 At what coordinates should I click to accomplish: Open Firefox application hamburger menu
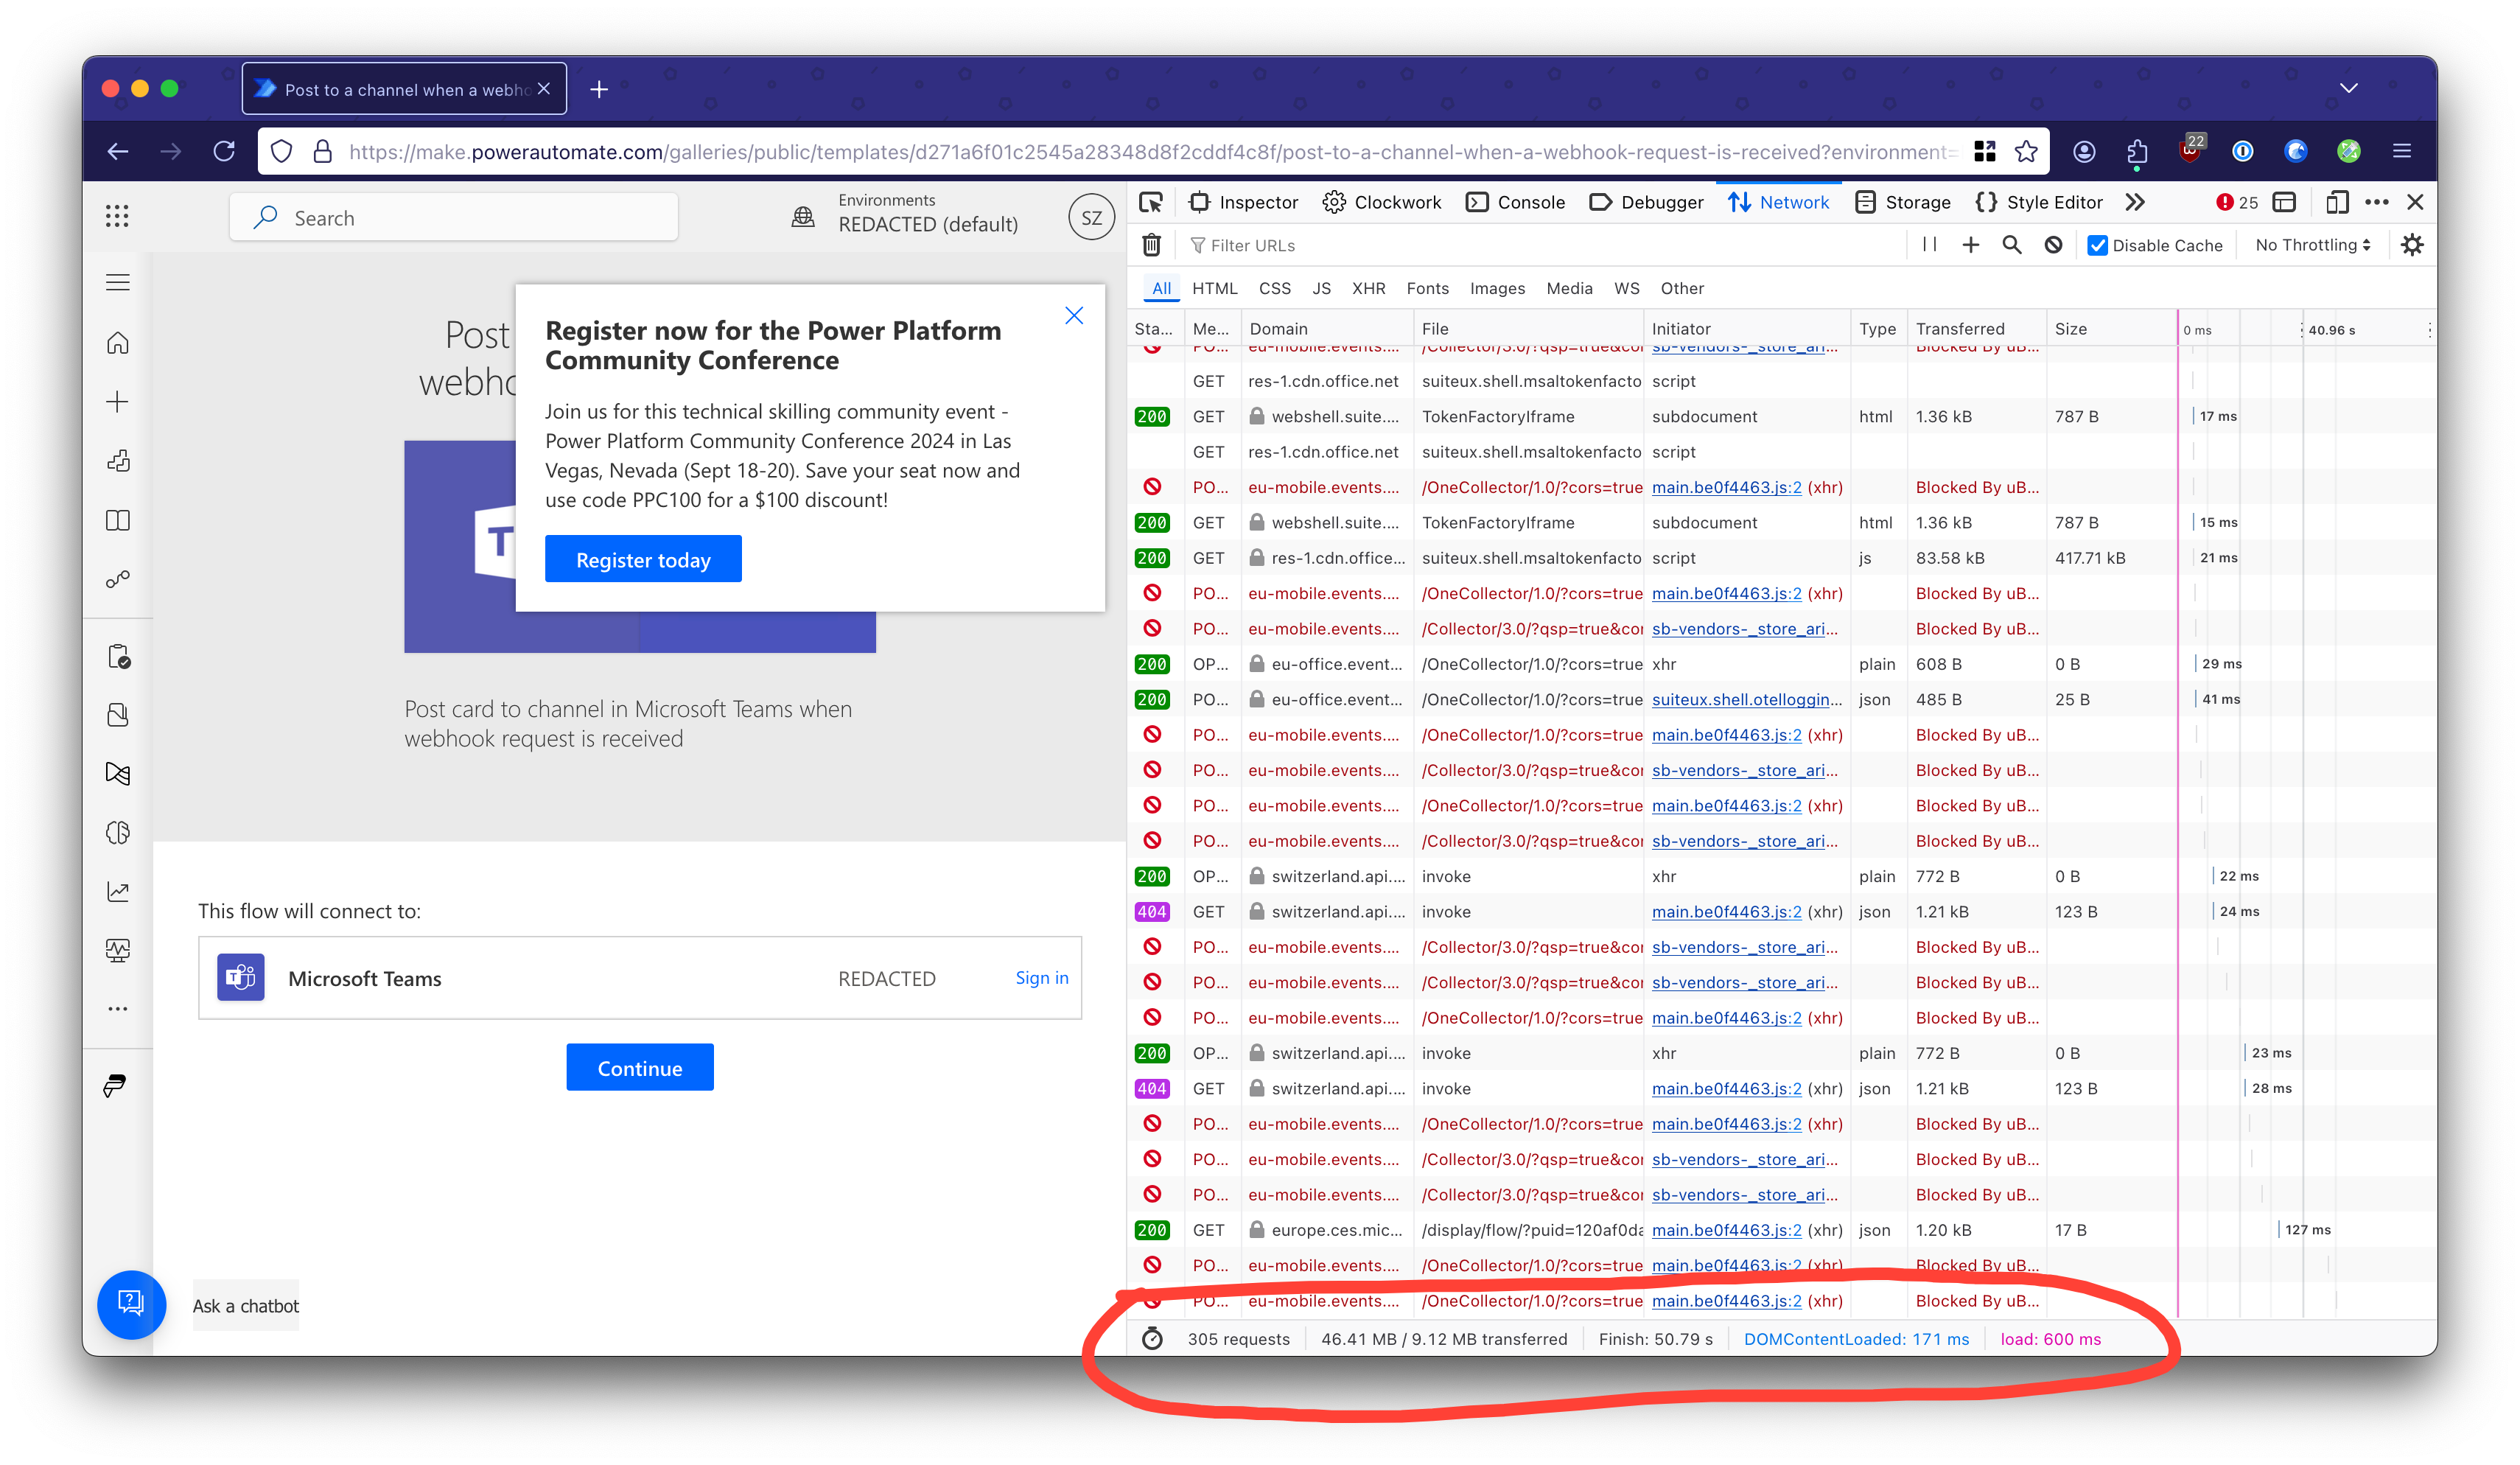pos(2402,151)
